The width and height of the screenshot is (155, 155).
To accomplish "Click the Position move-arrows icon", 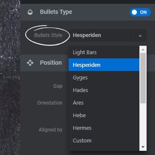I will click(30, 63).
